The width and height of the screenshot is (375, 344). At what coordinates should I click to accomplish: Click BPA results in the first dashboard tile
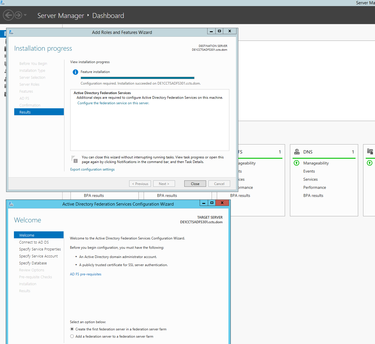click(94, 195)
